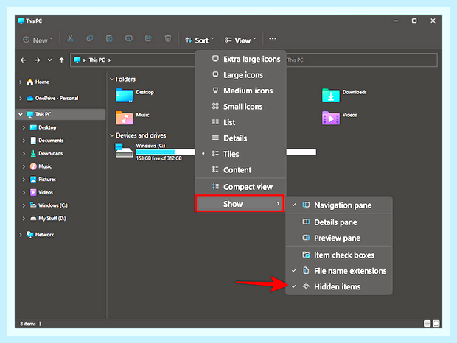Choose Small icons view
This screenshot has width=457, height=343.
[x=240, y=107]
